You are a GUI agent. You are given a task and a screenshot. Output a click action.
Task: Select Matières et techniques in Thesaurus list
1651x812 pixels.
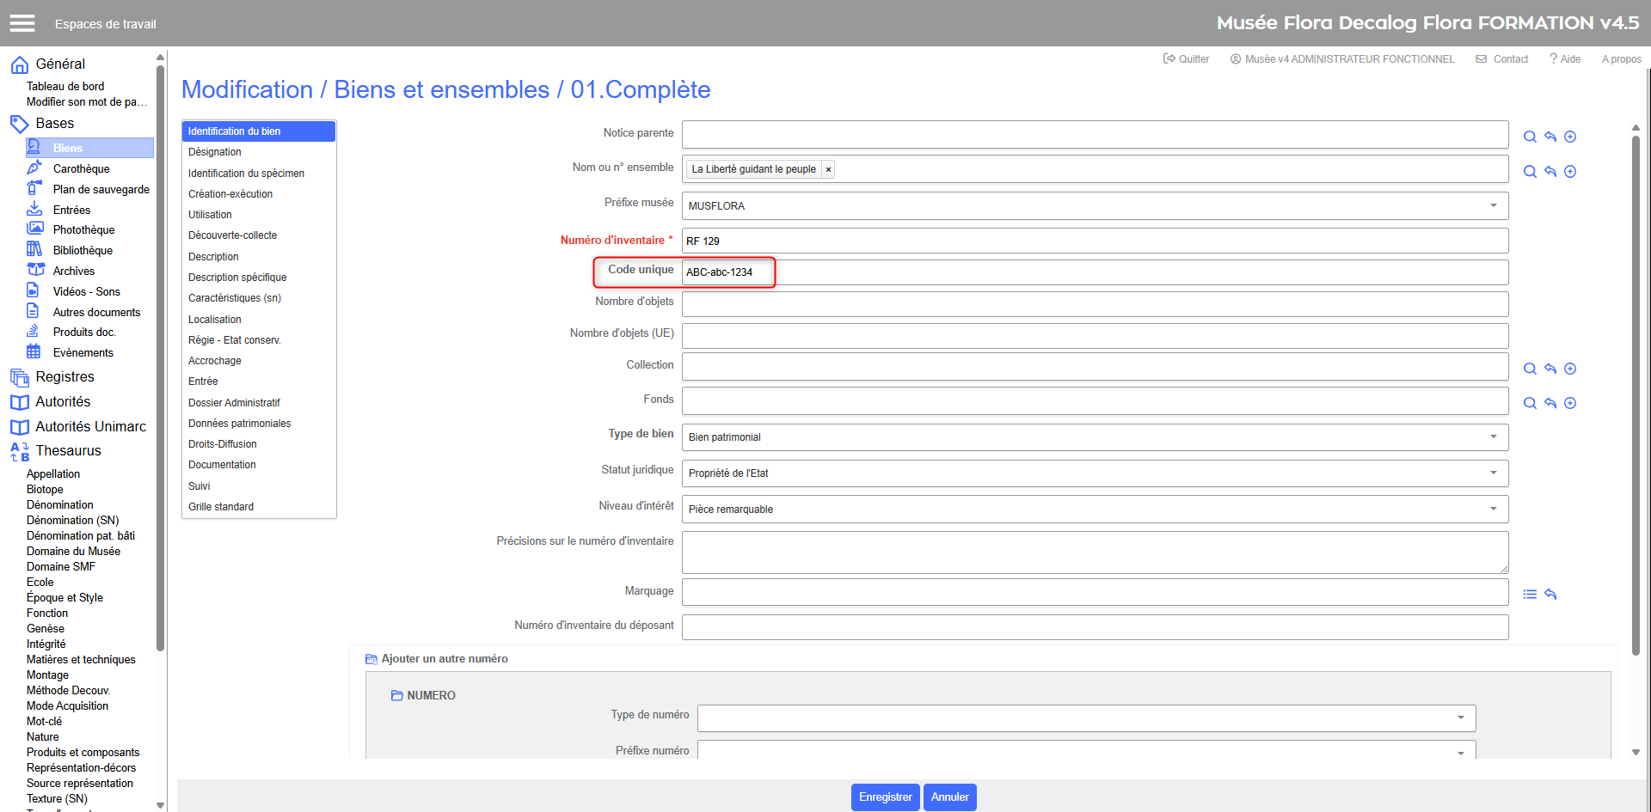tap(81, 660)
